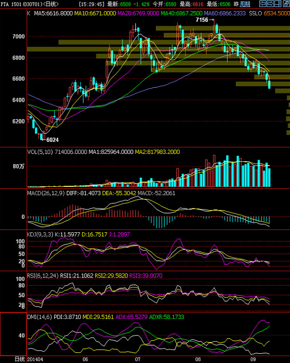Select the MA5:6616.8000 indicator label
Viewport: 290px width, 363px height.
pos(54,14)
